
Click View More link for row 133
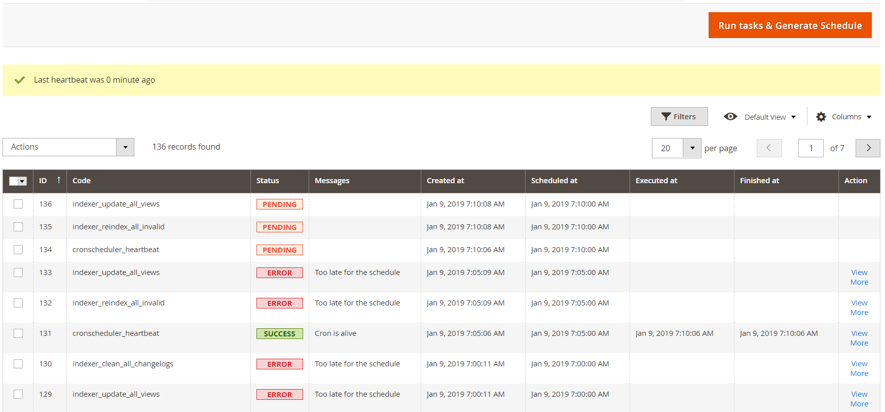tap(859, 277)
